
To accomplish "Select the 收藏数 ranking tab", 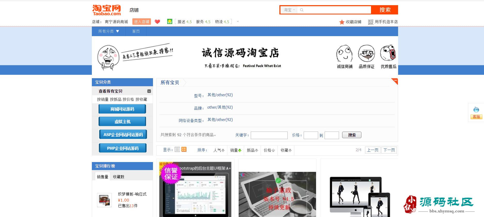I will coord(119,177).
